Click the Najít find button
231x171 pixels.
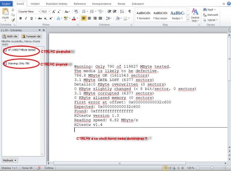(209, 10)
